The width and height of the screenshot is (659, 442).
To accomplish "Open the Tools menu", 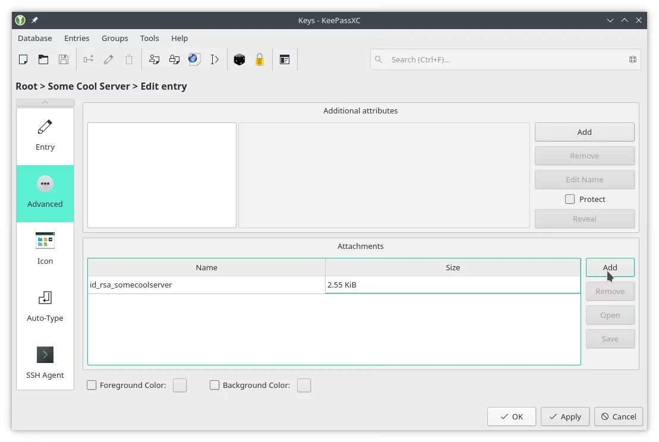I will (149, 38).
